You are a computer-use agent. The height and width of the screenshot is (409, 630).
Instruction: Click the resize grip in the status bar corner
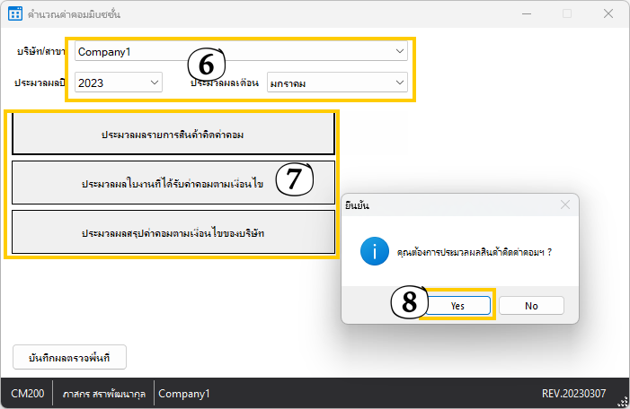pos(622,401)
